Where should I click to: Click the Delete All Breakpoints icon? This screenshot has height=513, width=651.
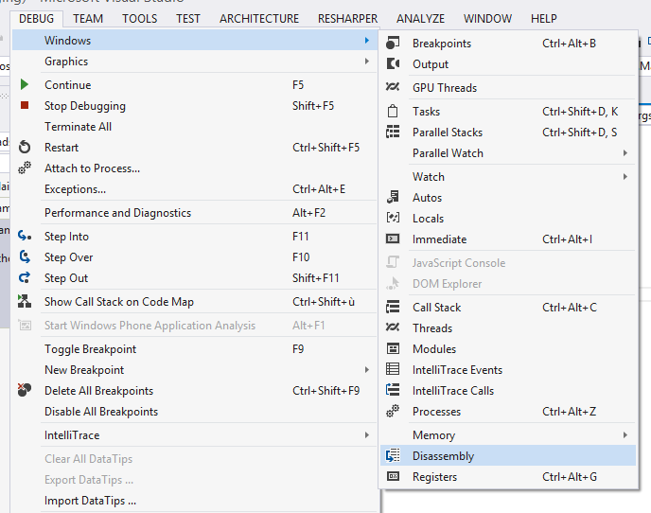click(25, 390)
